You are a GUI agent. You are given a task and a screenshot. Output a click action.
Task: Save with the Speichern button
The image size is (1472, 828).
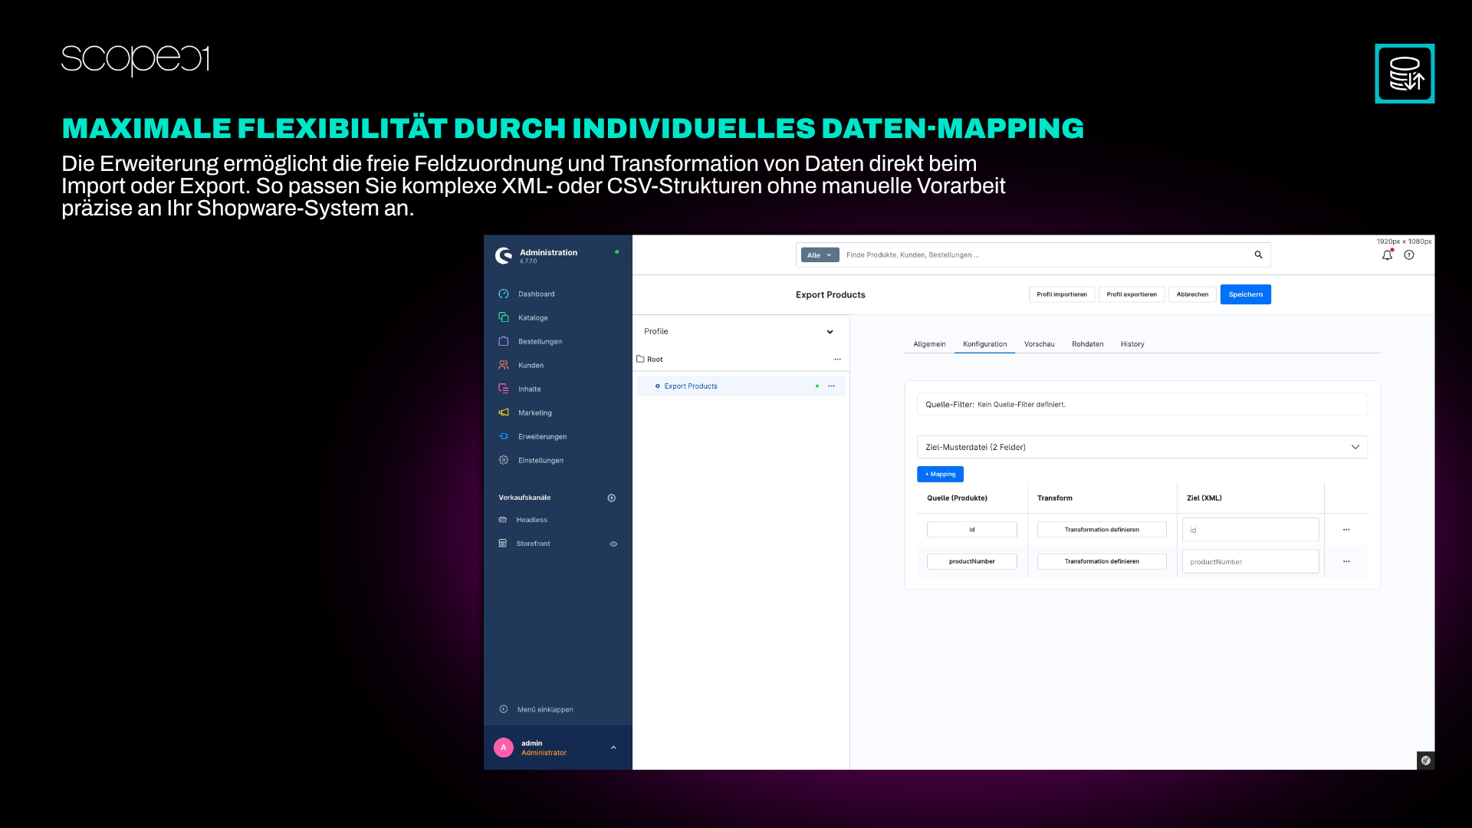(x=1246, y=294)
